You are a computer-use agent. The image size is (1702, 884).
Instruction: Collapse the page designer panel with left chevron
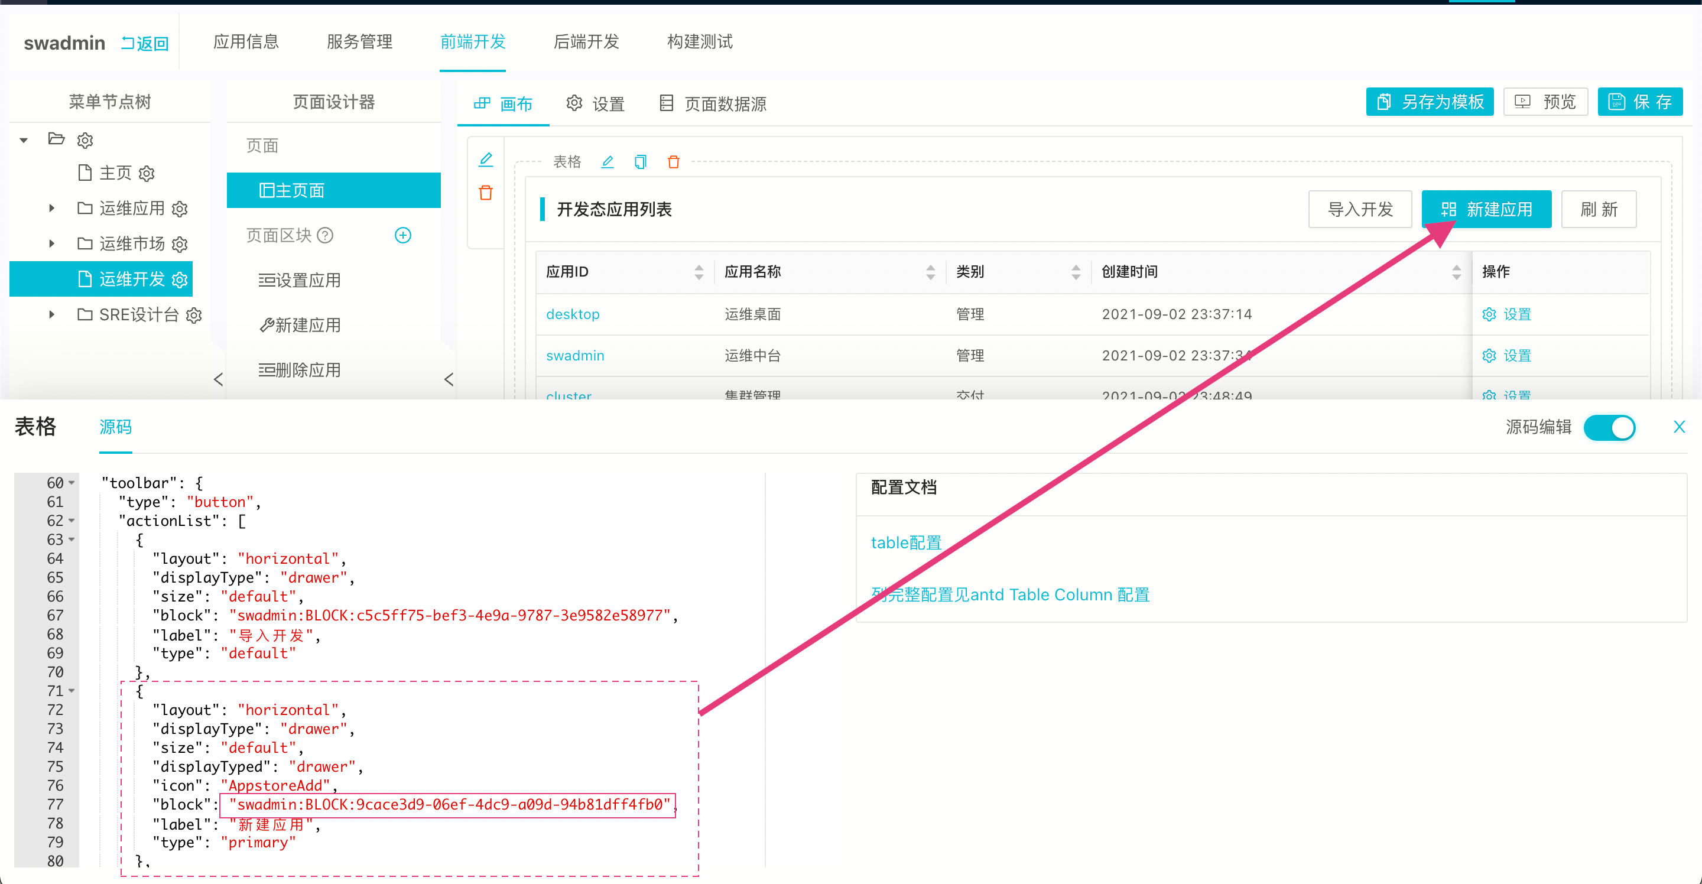[x=449, y=379]
